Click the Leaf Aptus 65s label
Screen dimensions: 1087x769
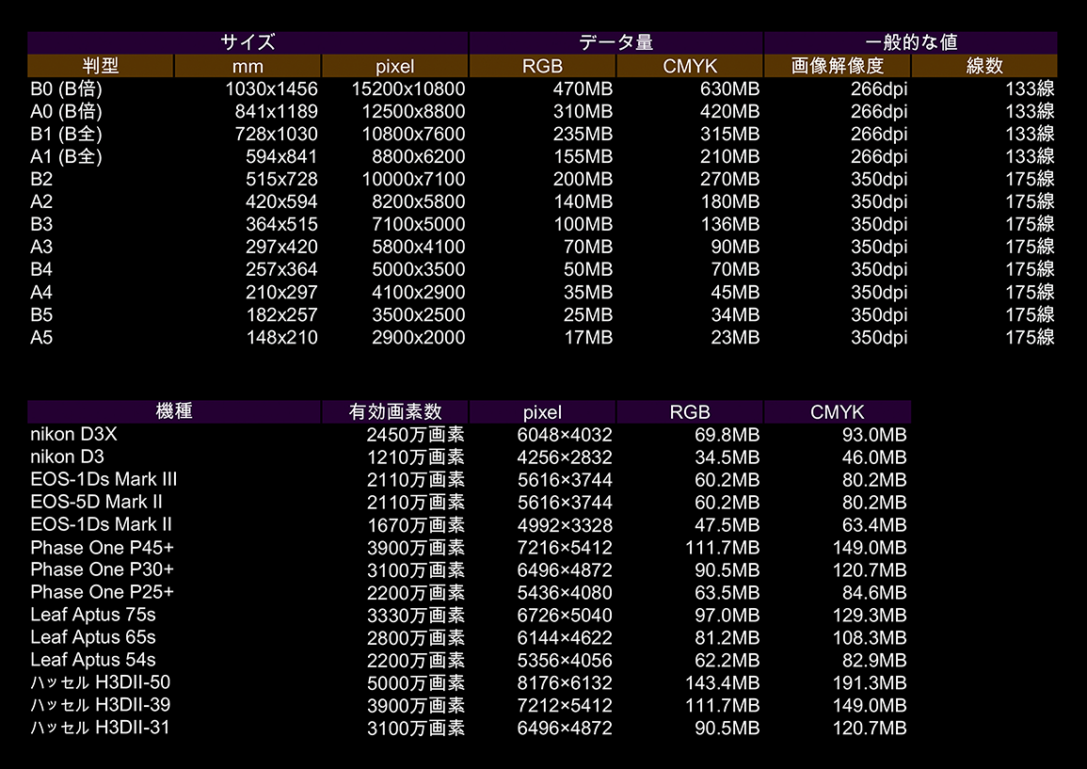pyautogui.click(x=93, y=637)
